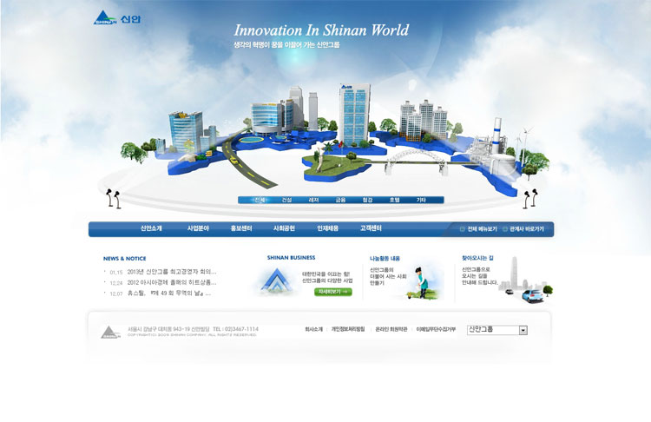Select the 레저 category tab
Viewport: 651px width, 422px height.
(313, 200)
